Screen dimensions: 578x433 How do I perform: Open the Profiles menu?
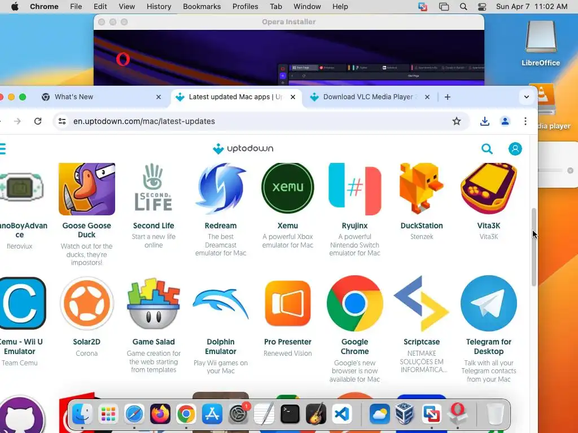pos(245,7)
